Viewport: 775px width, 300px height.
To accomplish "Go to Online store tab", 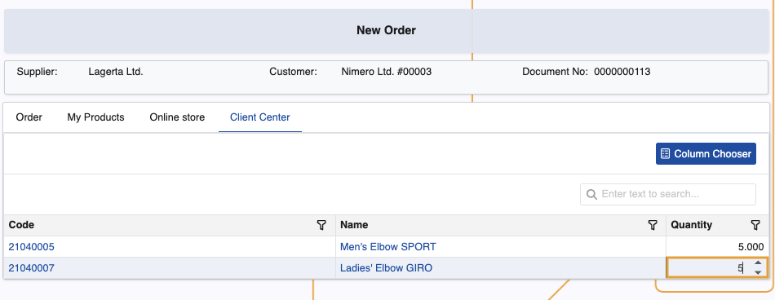I will point(177,117).
